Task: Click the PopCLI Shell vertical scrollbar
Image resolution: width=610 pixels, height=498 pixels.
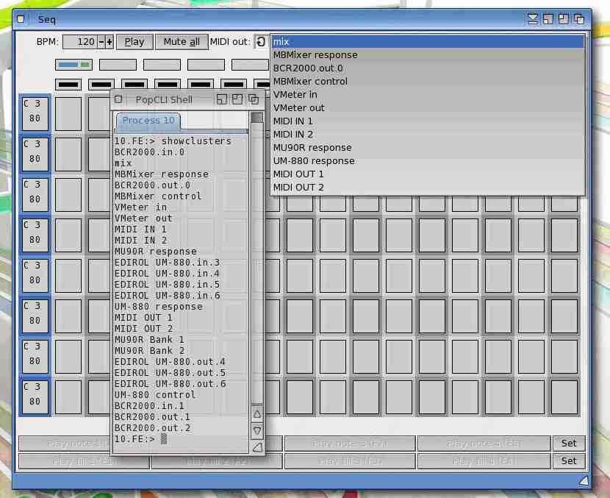Action: [x=256, y=257]
